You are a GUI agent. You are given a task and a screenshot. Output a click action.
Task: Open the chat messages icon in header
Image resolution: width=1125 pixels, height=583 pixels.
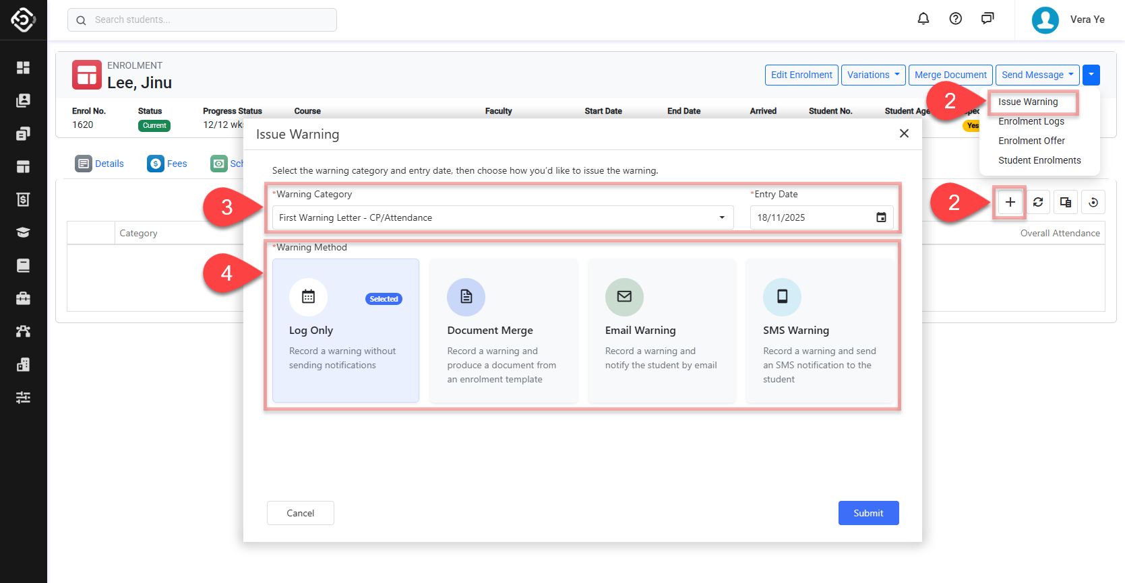point(987,19)
